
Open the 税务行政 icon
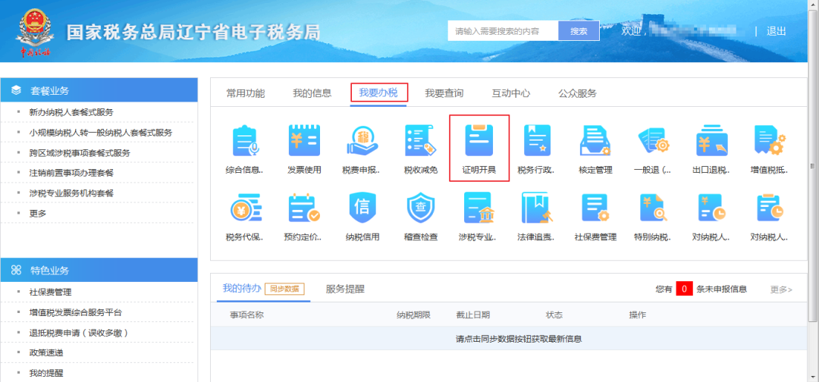coord(537,141)
